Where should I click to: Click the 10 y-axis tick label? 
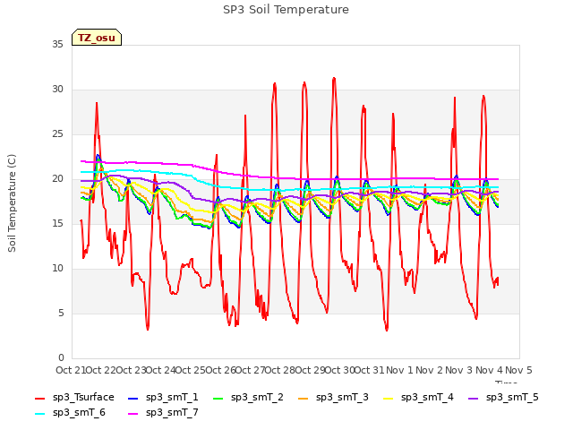tap(57, 269)
